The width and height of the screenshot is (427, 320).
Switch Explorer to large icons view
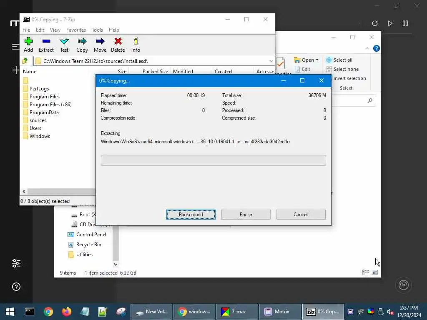click(375, 272)
